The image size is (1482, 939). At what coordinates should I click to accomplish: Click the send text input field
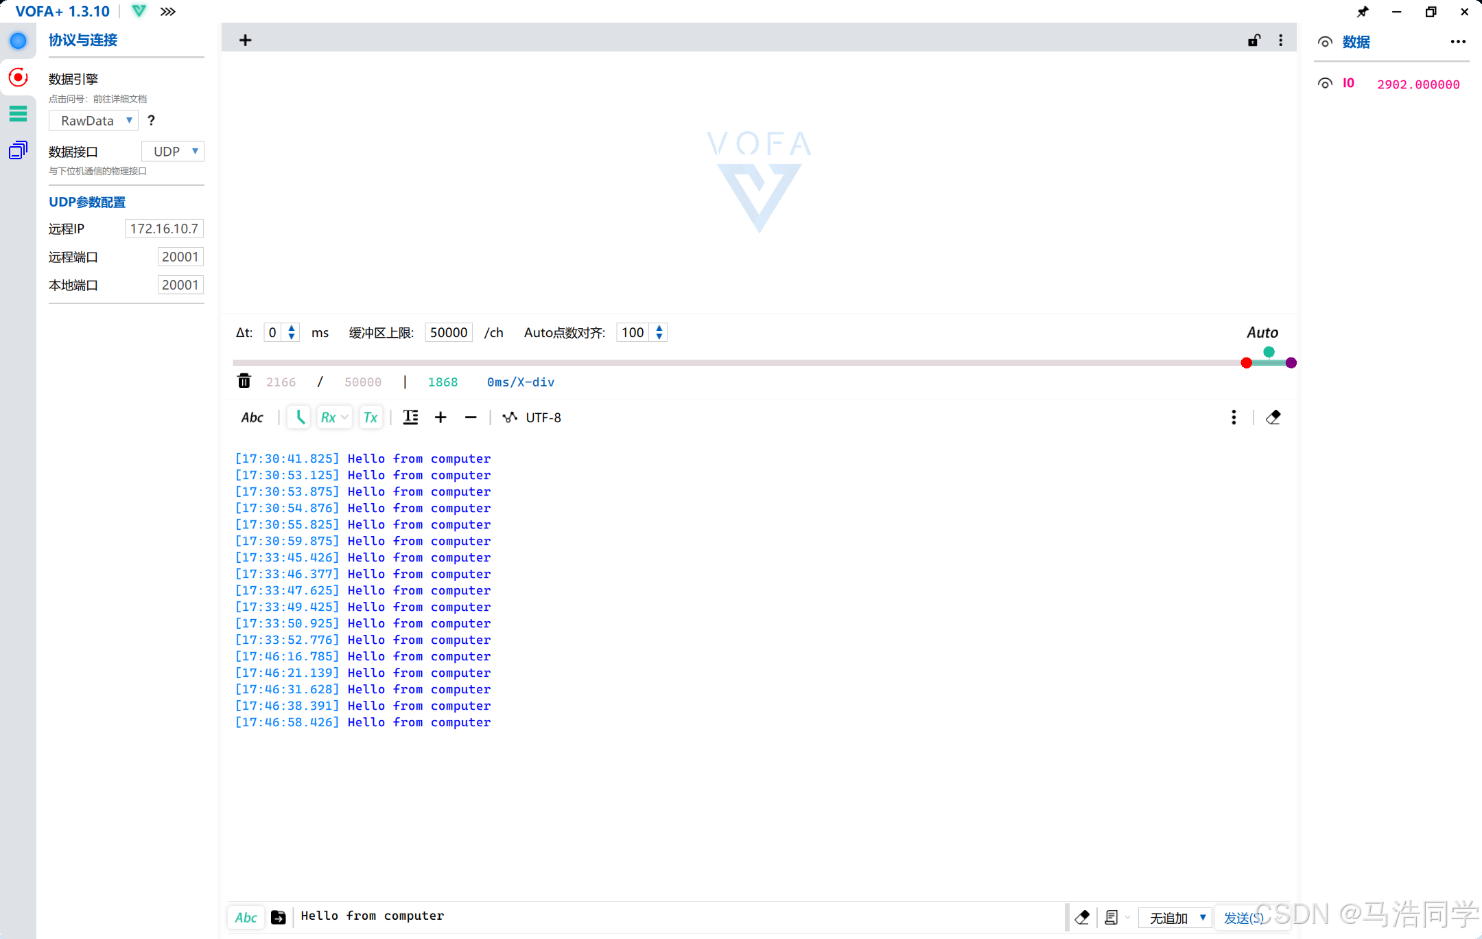(x=679, y=916)
